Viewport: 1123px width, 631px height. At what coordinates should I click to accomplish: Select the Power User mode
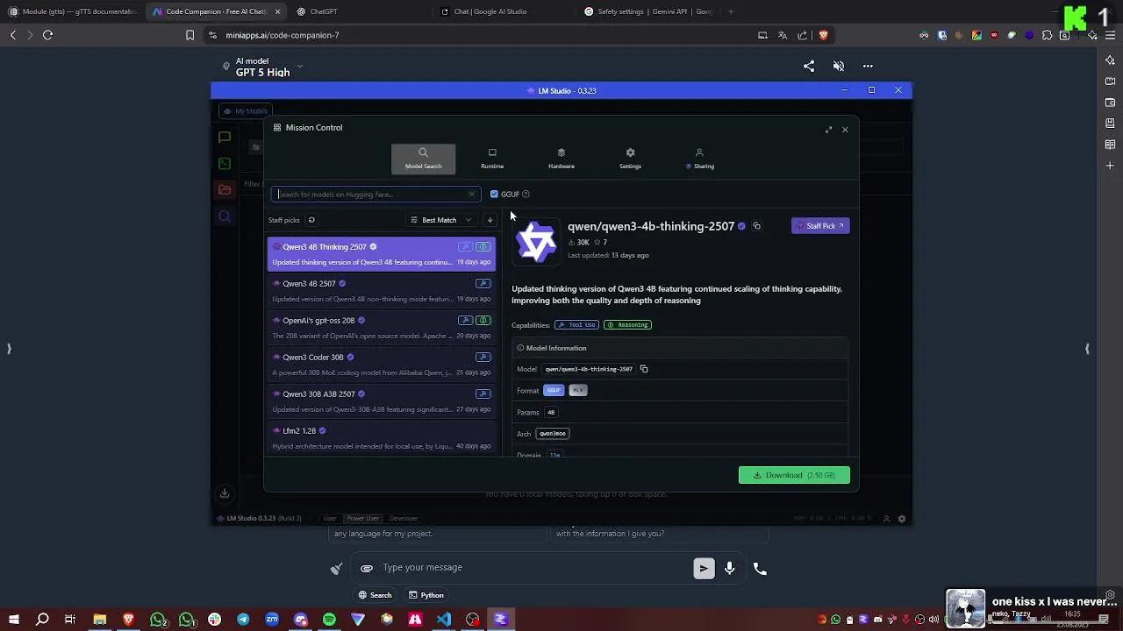pos(362,518)
